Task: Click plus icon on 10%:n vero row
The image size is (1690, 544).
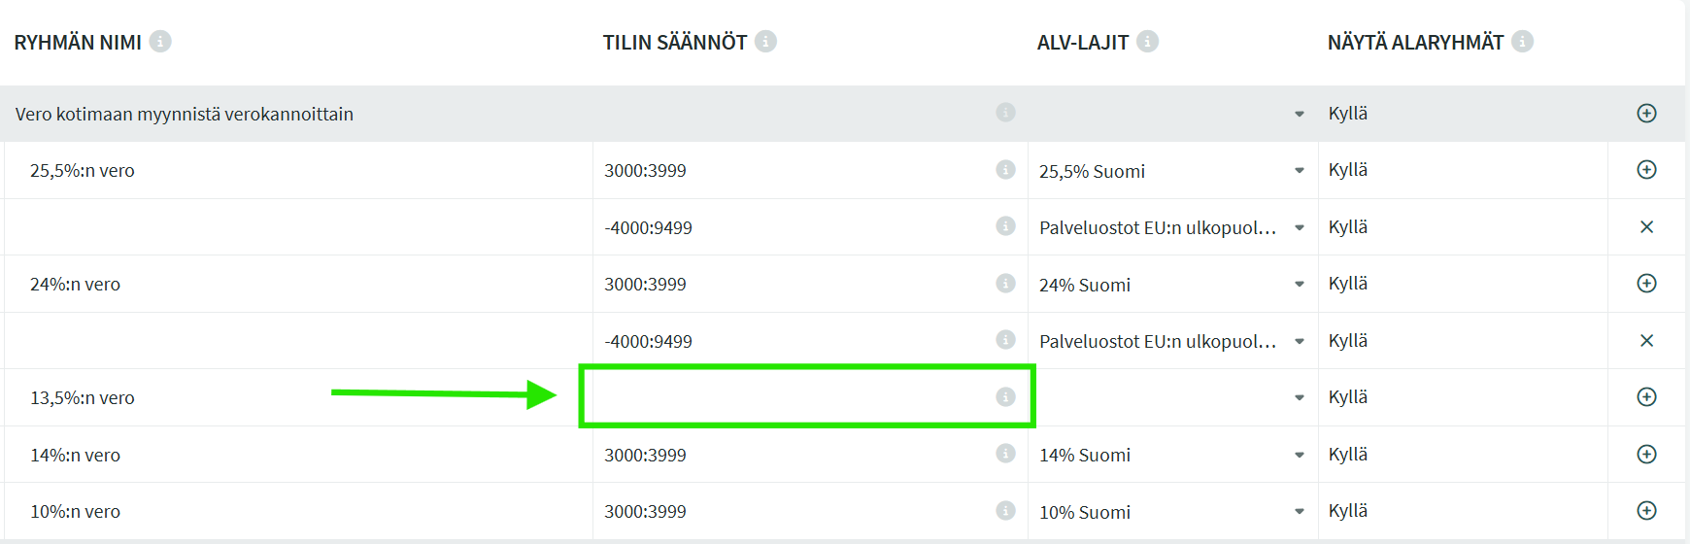Action: 1646,511
